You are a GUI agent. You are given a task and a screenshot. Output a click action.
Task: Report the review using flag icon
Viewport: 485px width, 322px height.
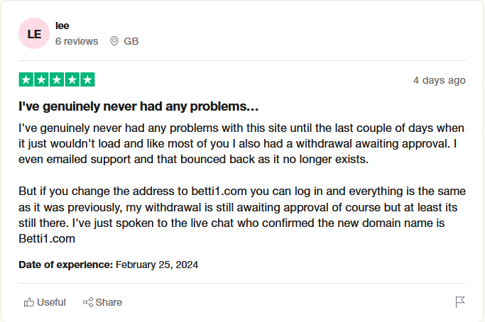[460, 302]
